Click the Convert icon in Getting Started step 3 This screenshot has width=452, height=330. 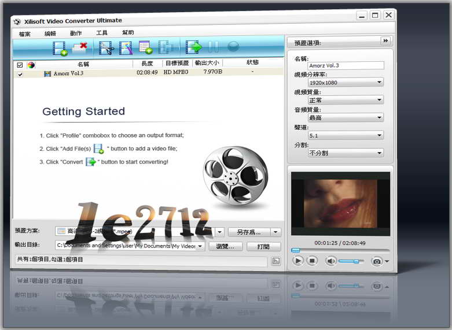tap(91, 162)
